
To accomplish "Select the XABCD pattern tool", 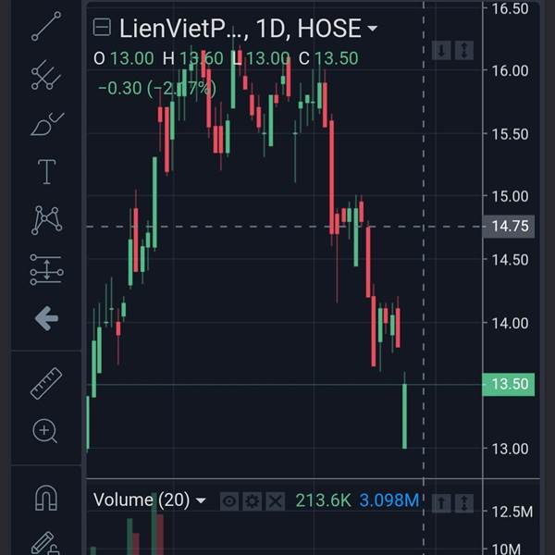I will click(x=47, y=220).
